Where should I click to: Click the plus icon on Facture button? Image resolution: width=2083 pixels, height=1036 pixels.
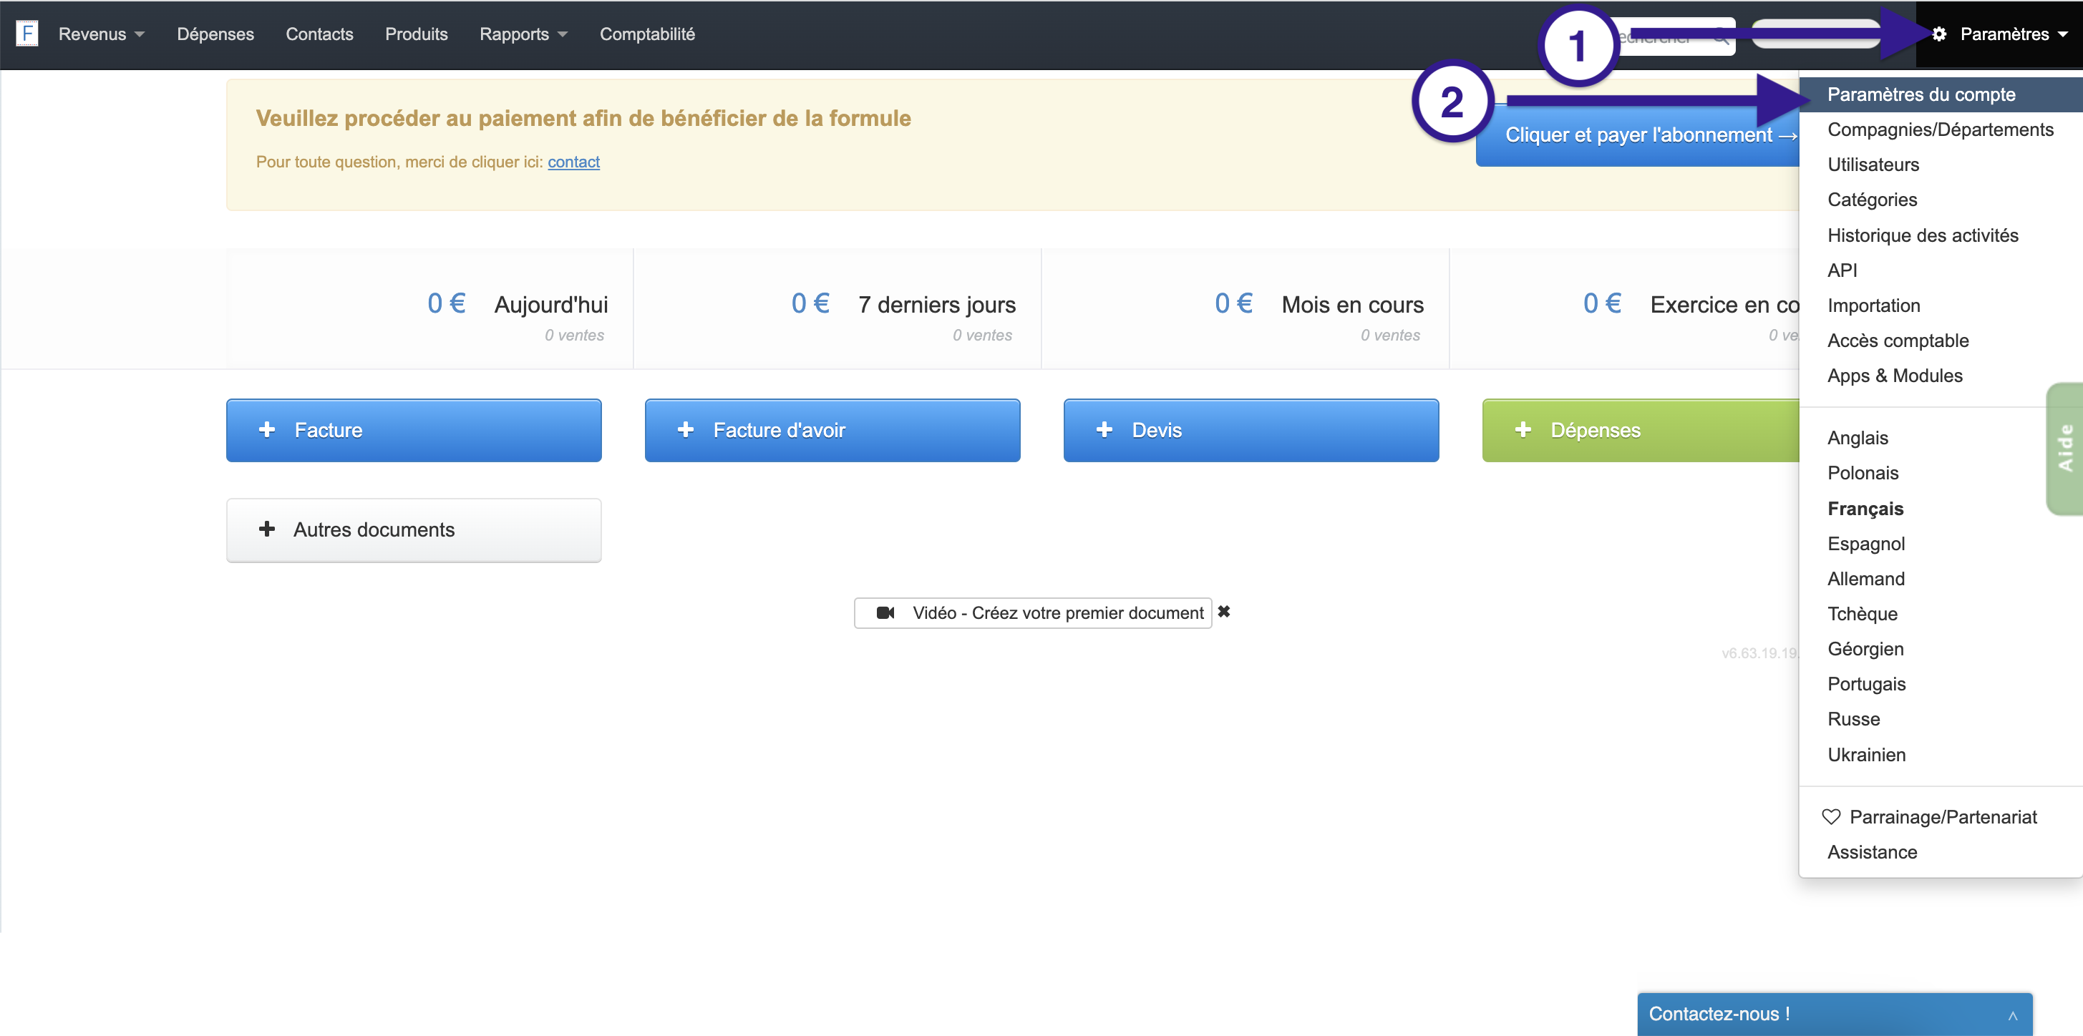[x=267, y=430]
